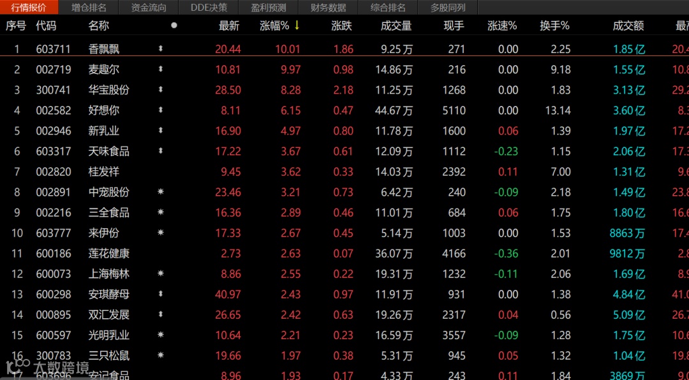Click the marker icon for 安琪酵母
Image resolution: width=689 pixels, height=380 pixels.
(x=160, y=294)
